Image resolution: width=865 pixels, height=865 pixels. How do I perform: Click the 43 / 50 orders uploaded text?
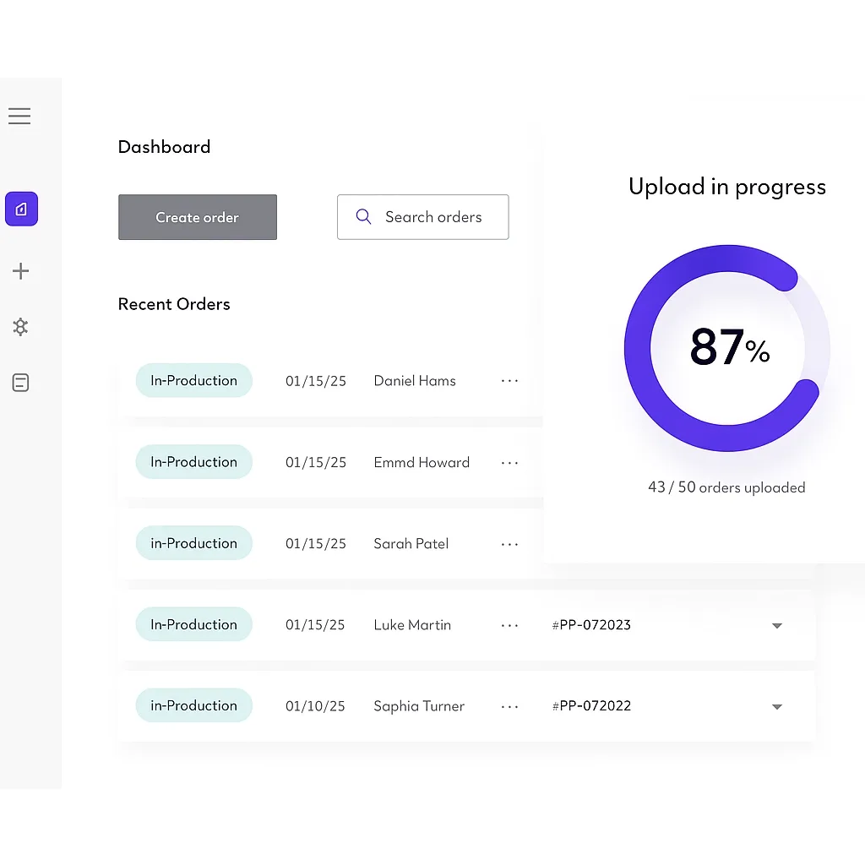click(726, 487)
